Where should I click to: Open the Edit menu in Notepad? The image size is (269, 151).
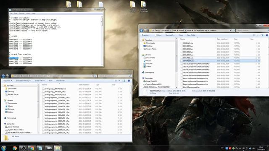click(16, 13)
